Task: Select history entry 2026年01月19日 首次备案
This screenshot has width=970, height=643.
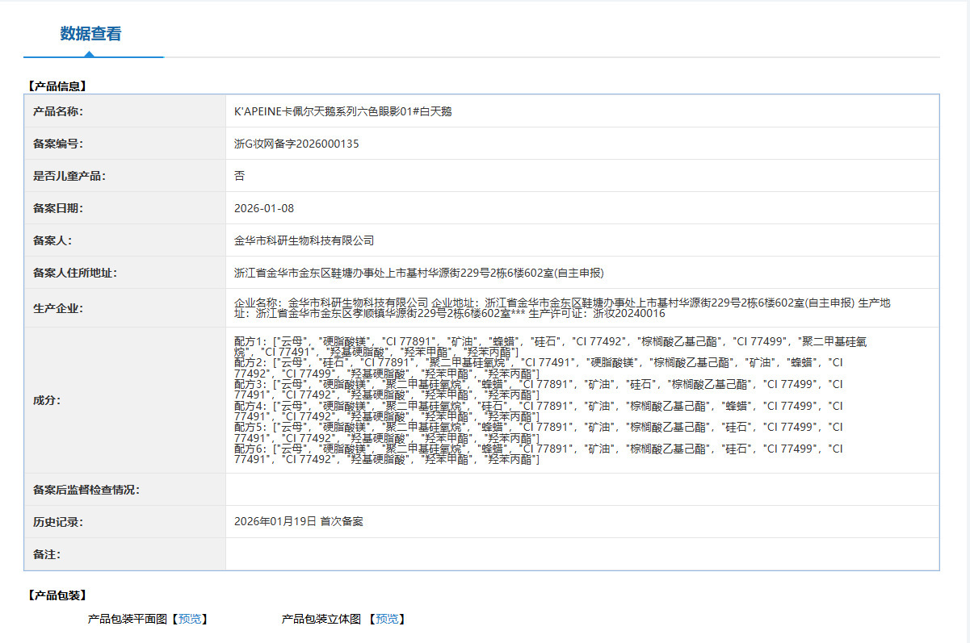Action: 299,522
